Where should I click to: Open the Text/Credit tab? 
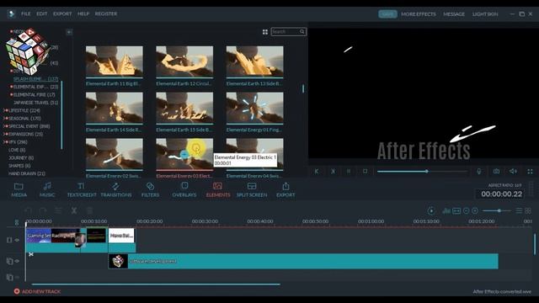click(82, 190)
